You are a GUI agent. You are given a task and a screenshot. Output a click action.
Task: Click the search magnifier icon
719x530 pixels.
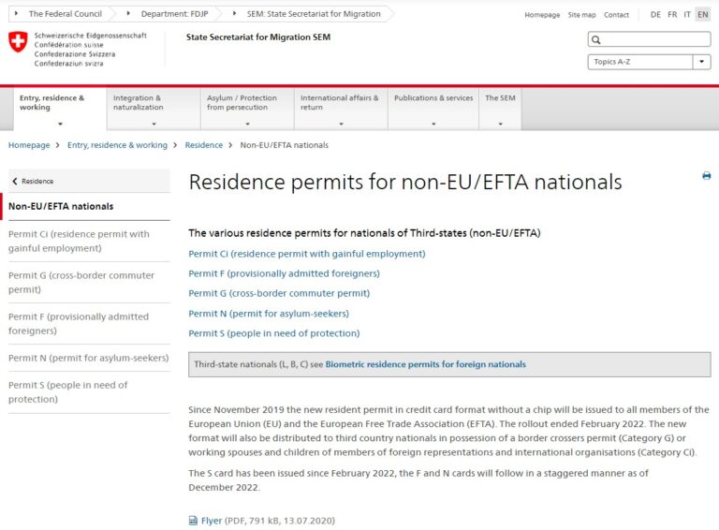coord(595,39)
